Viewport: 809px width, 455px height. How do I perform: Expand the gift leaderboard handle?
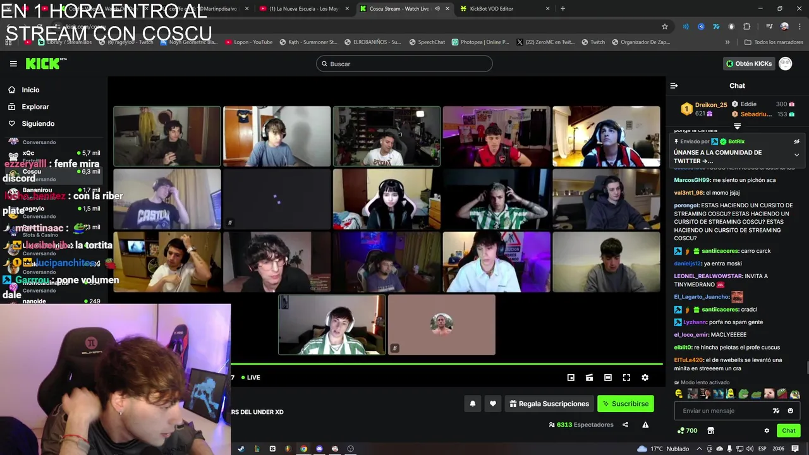737,126
